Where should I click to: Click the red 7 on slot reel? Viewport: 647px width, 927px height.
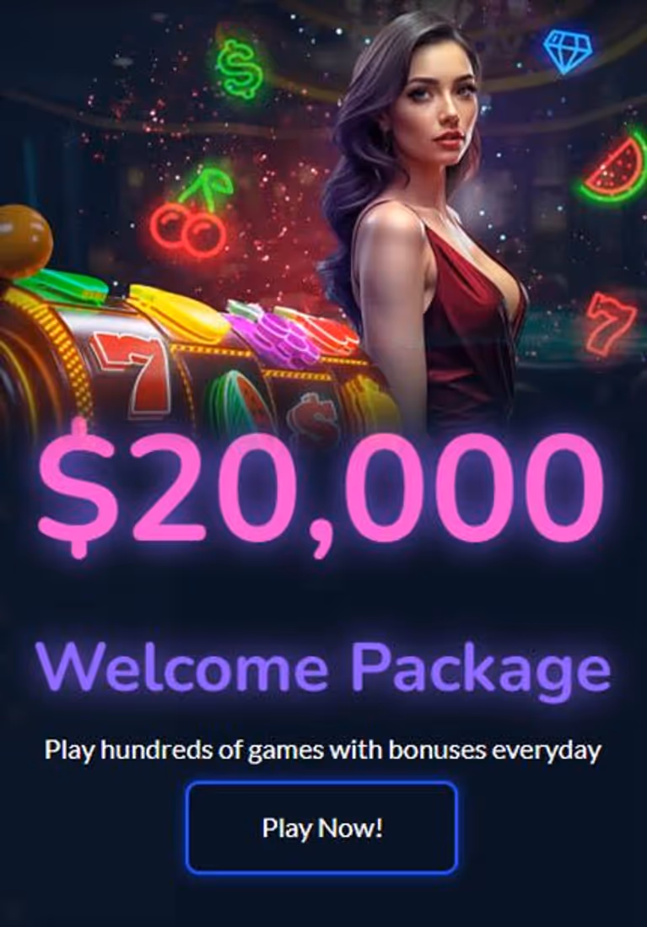click(x=132, y=373)
